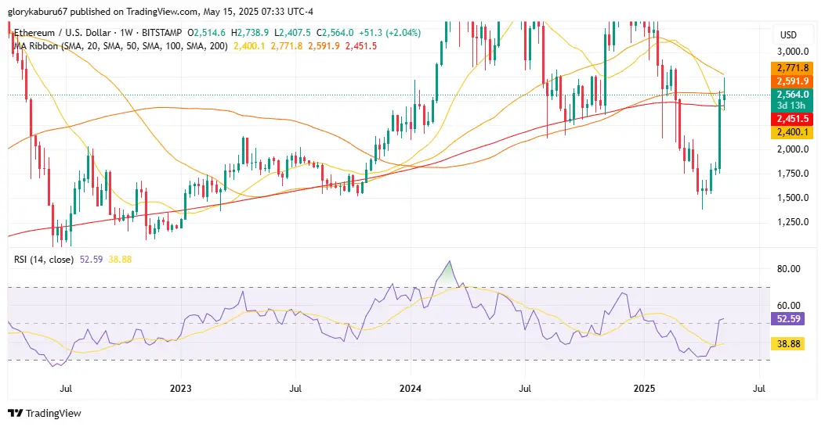
Task: Select the red 2,451.5 price label
Action: [792, 119]
